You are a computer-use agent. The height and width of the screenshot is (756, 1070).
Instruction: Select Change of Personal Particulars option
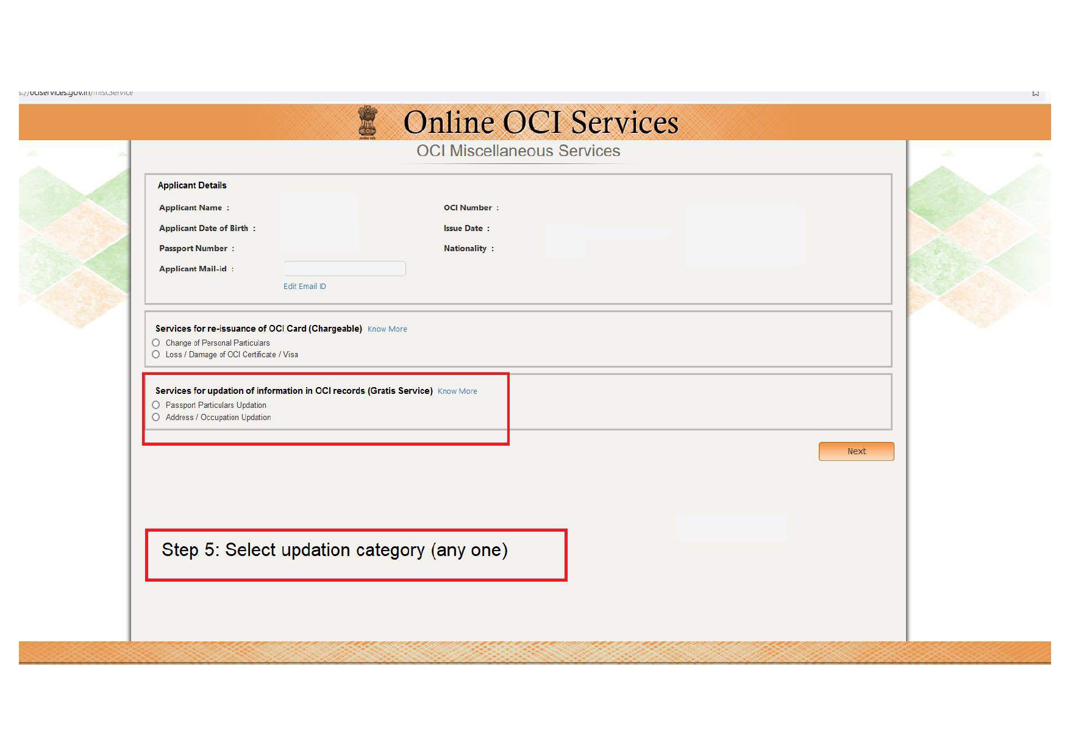(156, 343)
